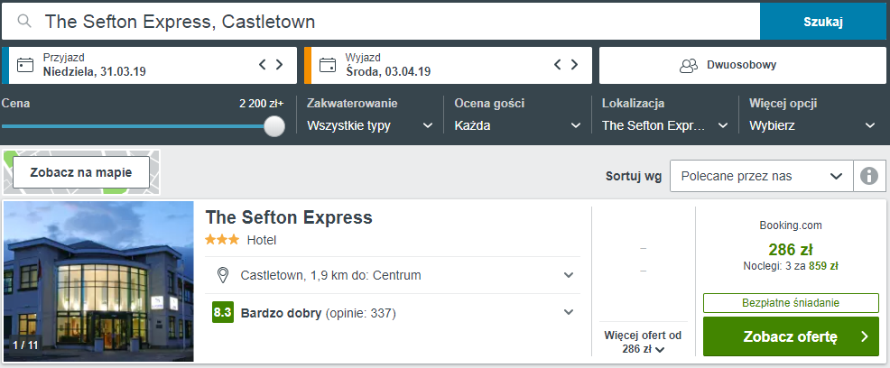The image size is (890, 368).
Task: Expand the Castletown location details
Action: tap(393, 276)
